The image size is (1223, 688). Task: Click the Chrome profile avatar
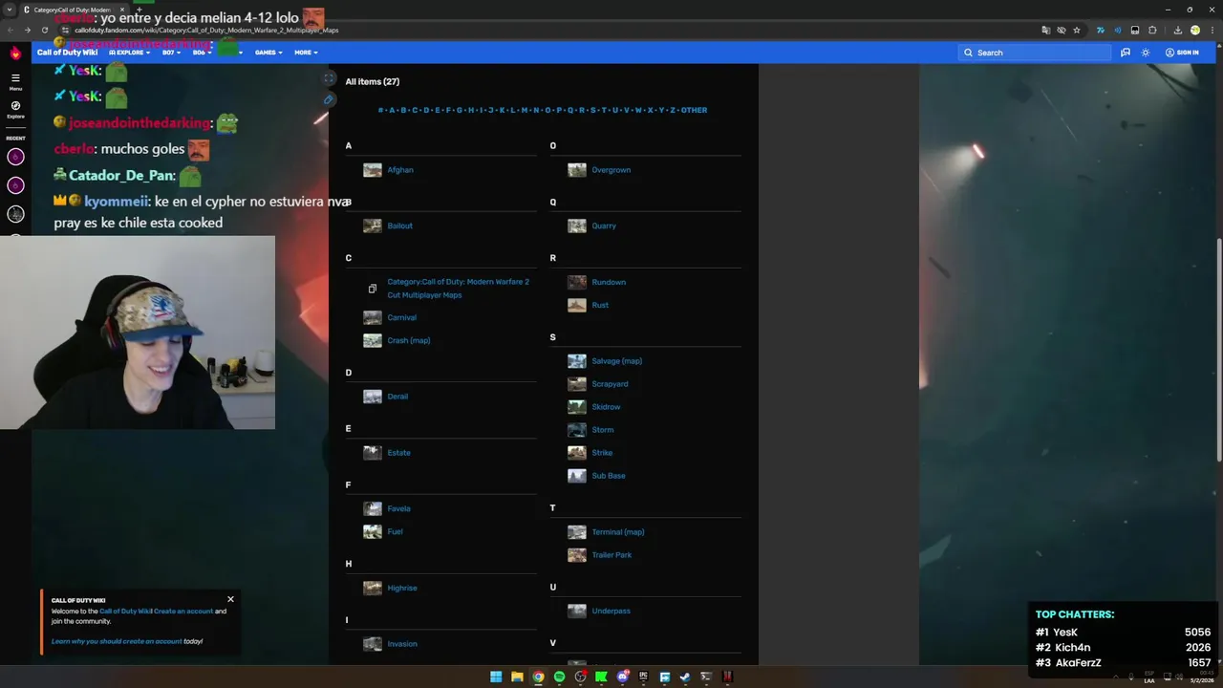(x=1195, y=30)
